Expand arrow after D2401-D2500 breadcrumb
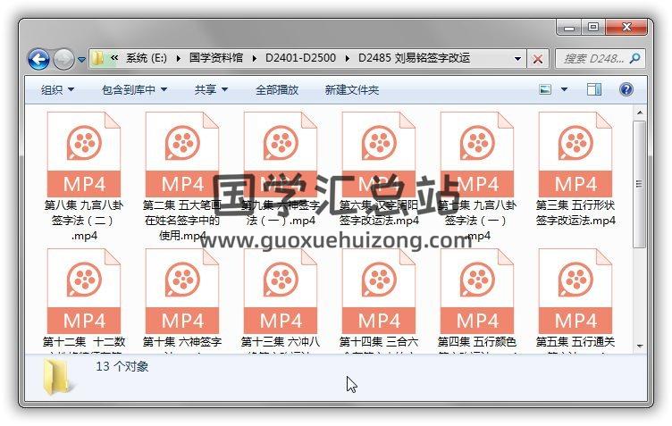Screen dimensions: 672x426 [347, 58]
